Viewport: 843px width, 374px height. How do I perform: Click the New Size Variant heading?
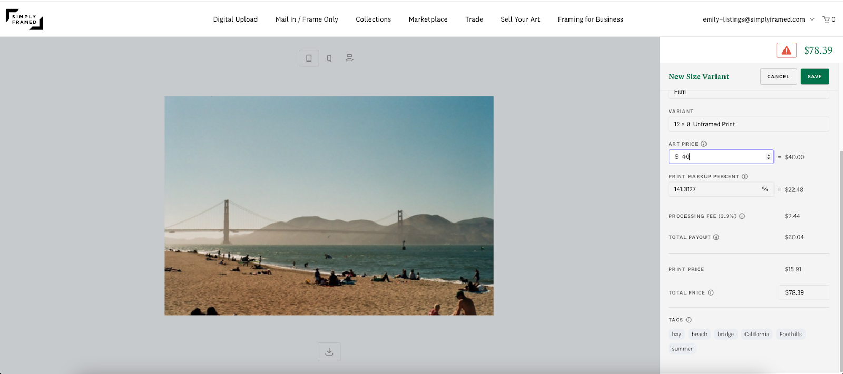click(699, 77)
